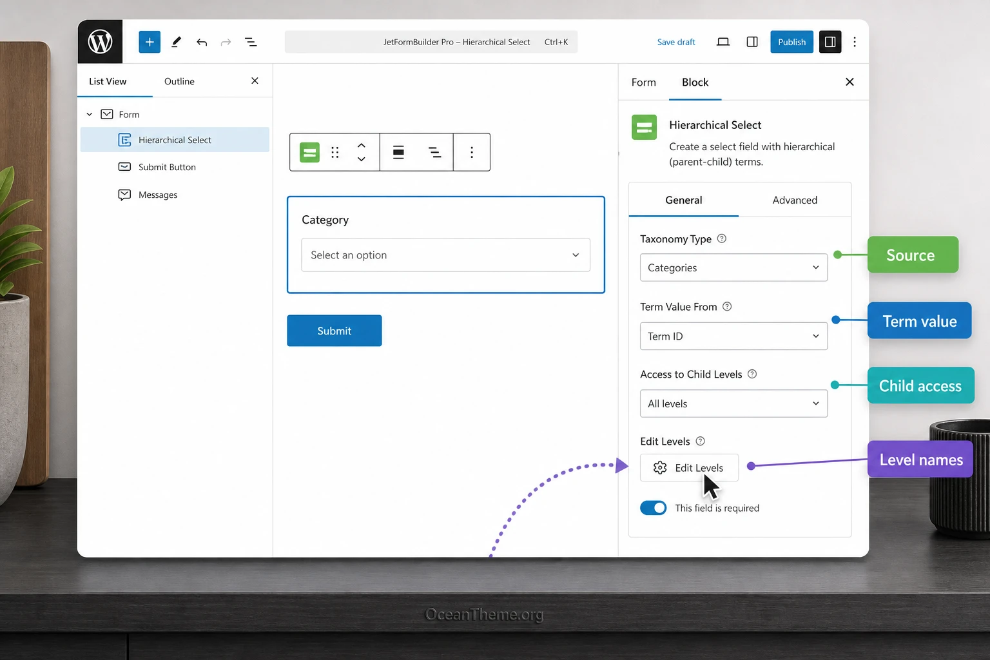Click the Publish button
Image resolution: width=990 pixels, height=660 pixels.
pyautogui.click(x=791, y=42)
